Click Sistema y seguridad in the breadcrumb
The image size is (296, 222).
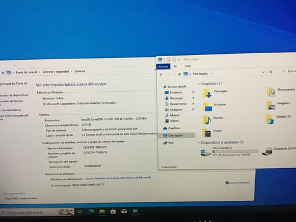tap(56, 72)
